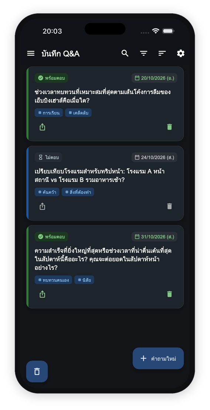210x410 pixels.
Task: Toggle พร้อมตอบ status on third card
Action: click(x=51, y=237)
